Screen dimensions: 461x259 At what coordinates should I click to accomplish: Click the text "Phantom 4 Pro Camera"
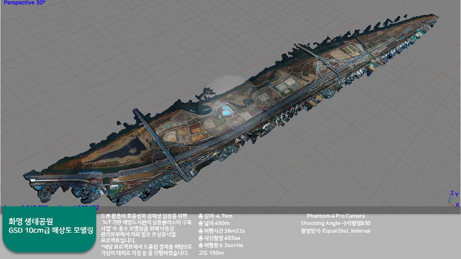click(x=336, y=216)
